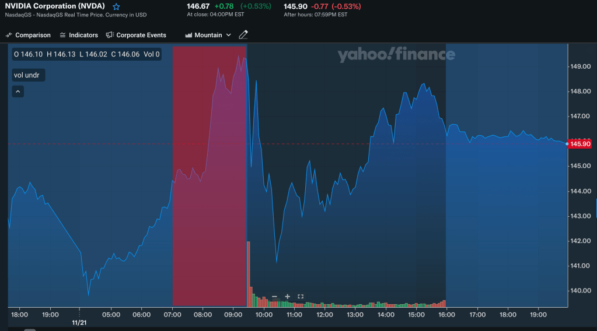
Task: Click the Indicators wave icon
Action: pyautogui.click(x=62, y=35)
